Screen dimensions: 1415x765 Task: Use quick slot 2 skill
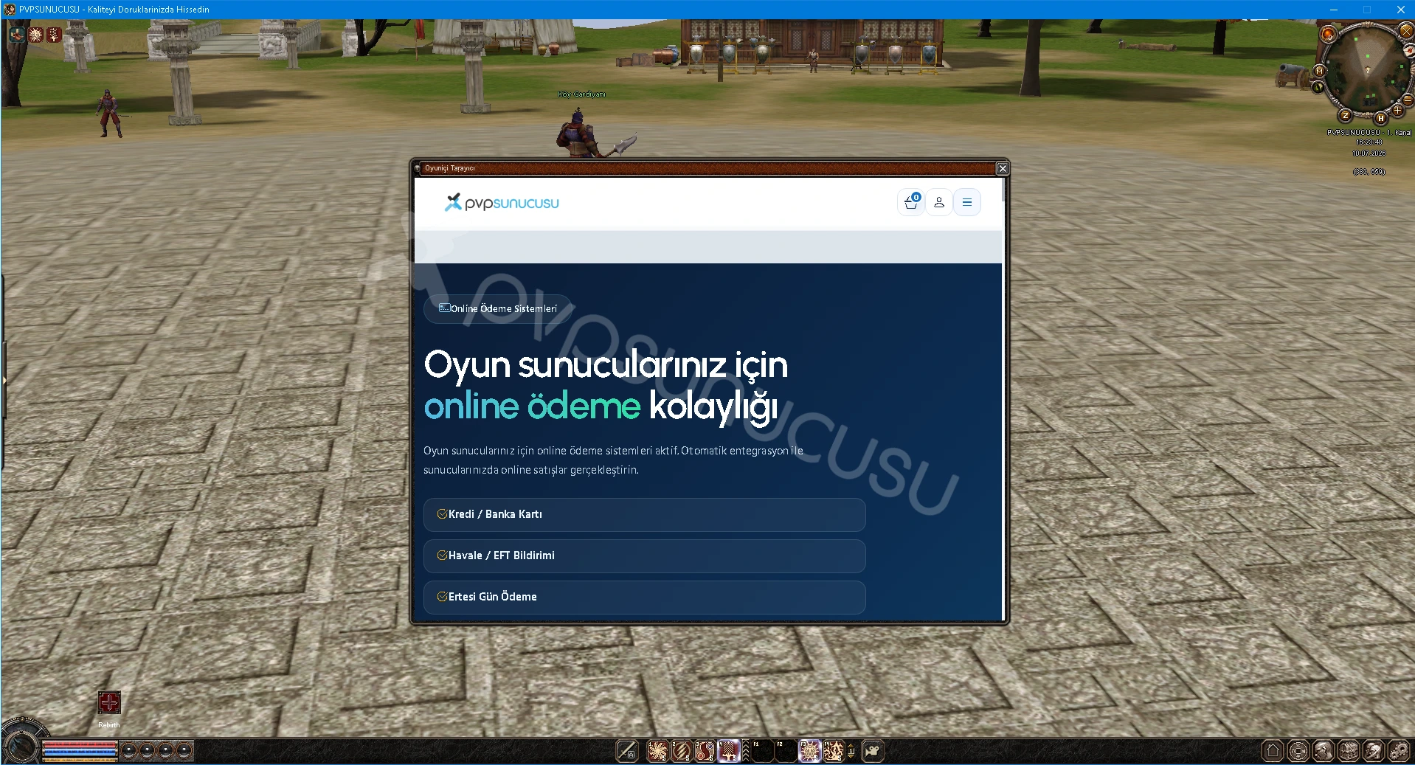coord(682,751)
